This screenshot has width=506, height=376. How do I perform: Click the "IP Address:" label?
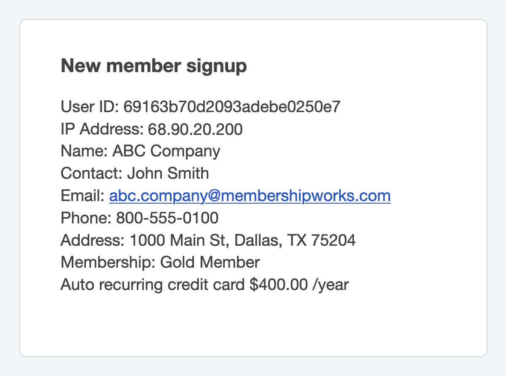[x=102, y=129]
